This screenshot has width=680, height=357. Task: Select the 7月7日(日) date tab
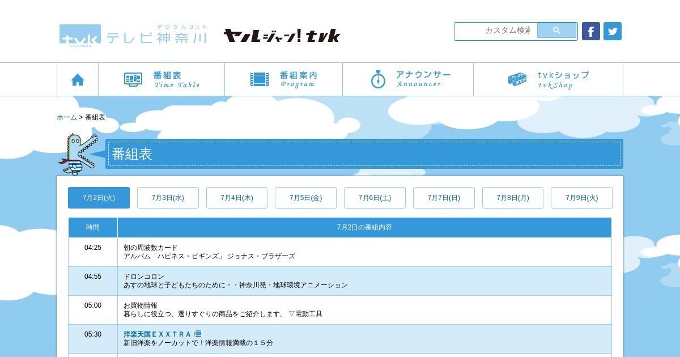pos(444,198)
